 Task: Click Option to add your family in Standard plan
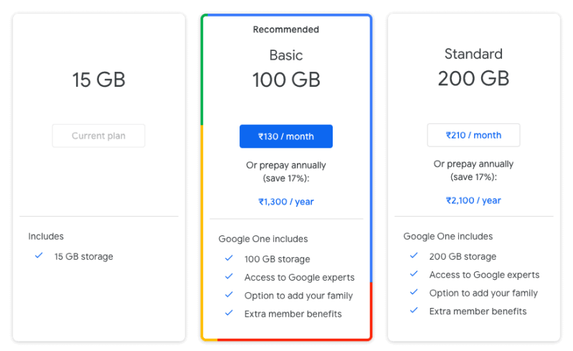(x=483, y=294)
